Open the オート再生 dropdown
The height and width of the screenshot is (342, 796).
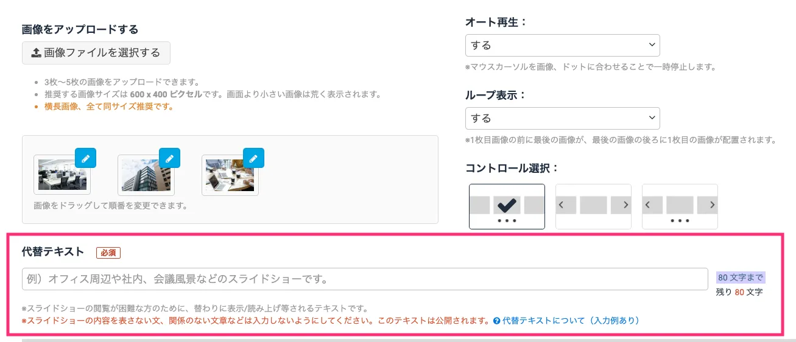(562, 45)
